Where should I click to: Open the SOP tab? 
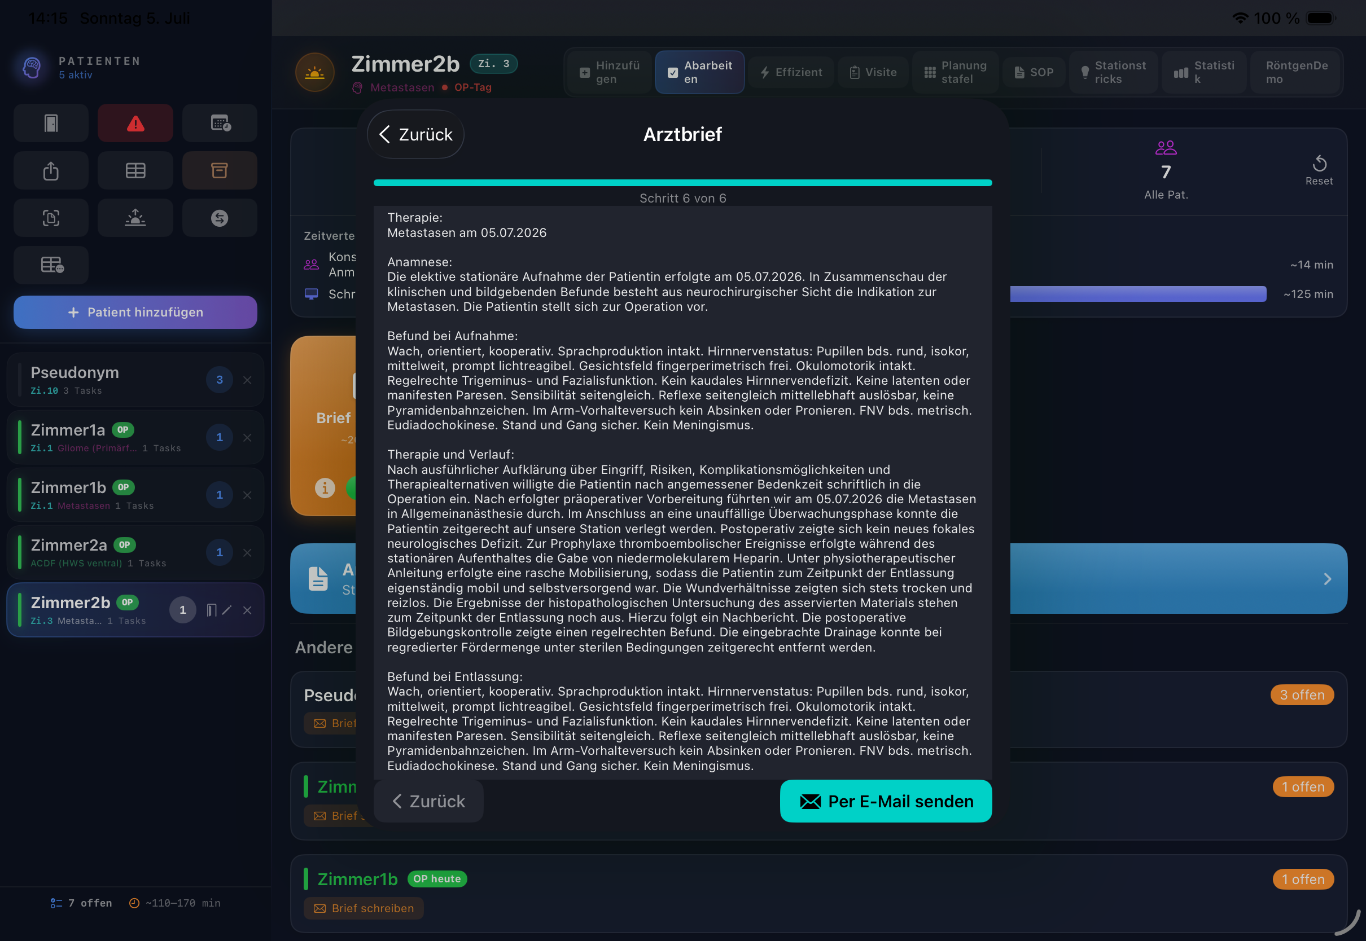coord(1034,72)
